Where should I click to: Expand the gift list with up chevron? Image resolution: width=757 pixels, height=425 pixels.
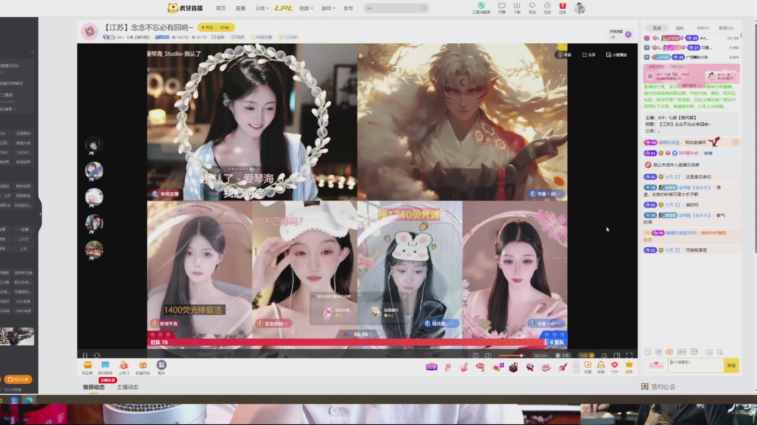click(x=576, y=367)
